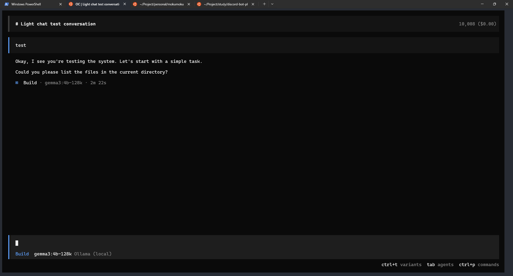Close the discord-bot project tab
The image size is (513, 276).
coord(253,4)
